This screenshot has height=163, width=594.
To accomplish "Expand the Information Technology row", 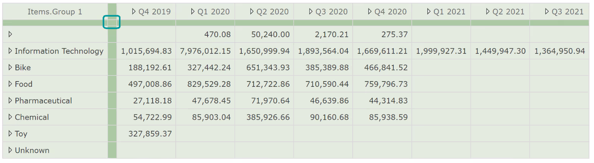I will [x=10, y=51].
